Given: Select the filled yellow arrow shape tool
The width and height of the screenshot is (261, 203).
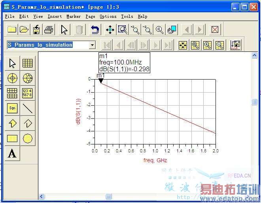Looking at the screenshot, I should click(x=12, y=123).
